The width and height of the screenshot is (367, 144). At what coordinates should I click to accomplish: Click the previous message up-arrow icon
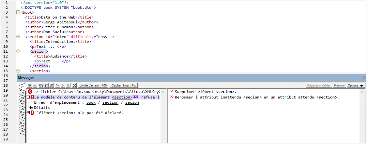(35, 85)
